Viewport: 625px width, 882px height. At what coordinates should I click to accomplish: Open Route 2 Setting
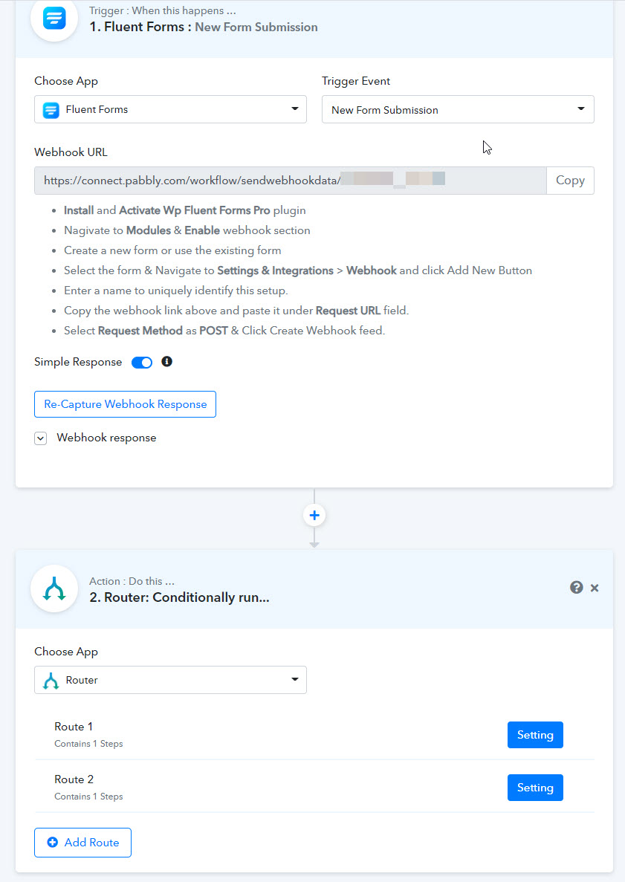click(x=535, y=788)
